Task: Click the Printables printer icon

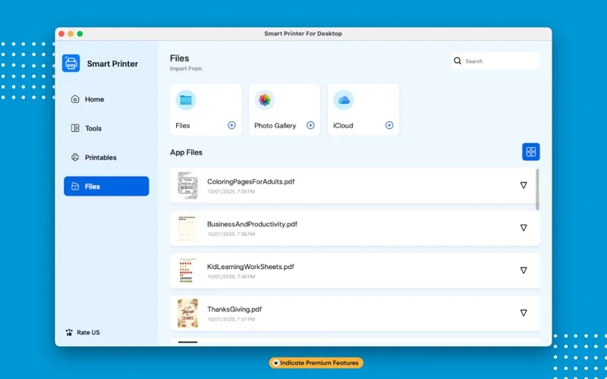Action: coord(75,158)
